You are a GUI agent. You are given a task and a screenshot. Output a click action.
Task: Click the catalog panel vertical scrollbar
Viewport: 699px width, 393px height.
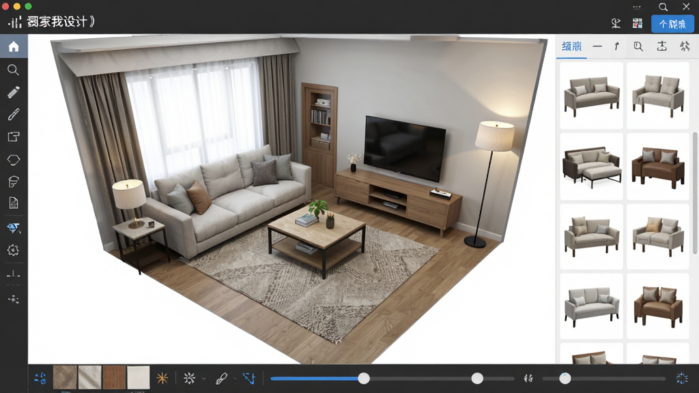click(x=695, y=194)
